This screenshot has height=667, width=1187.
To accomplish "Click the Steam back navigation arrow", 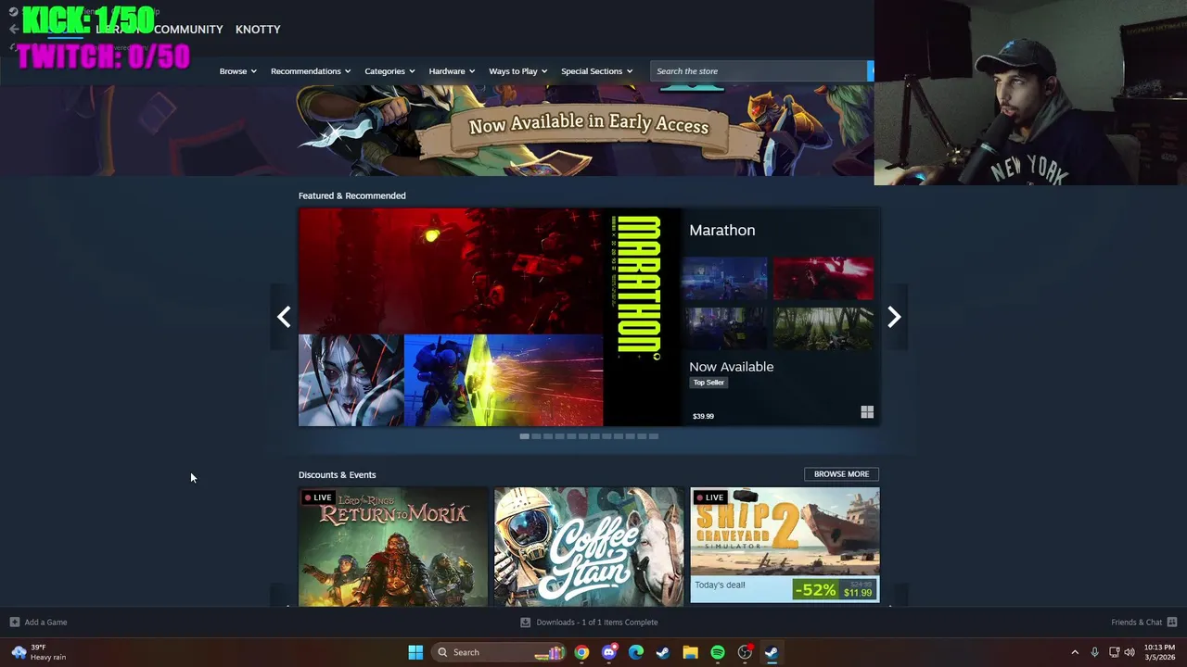I will click(x=13, y=29).
